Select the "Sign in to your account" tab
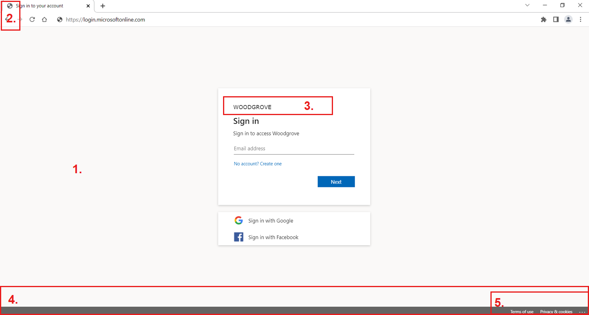The width and height of the screenshot is (589, 315). (x=43, y=6)
